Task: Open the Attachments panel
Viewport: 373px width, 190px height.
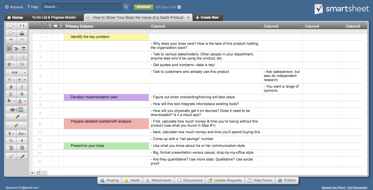Action: 159,180
